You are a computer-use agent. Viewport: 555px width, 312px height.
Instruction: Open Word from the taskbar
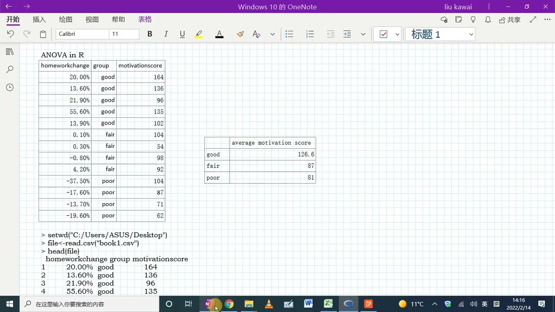(x=308, y=304)
